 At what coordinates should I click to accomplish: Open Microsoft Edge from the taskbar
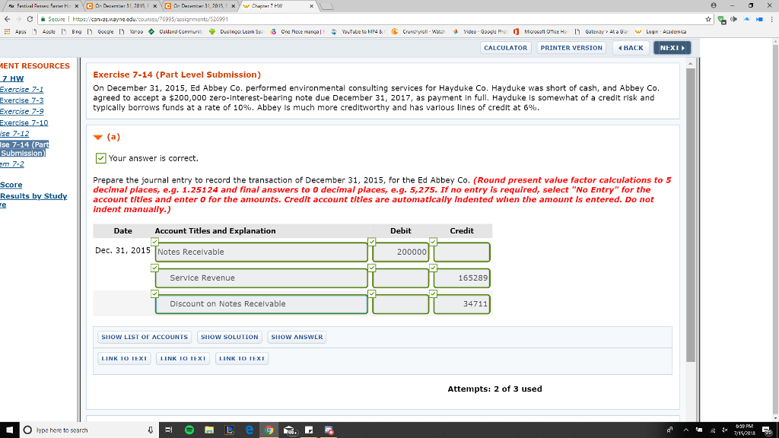pyautogui.click(x=250, y=430)
